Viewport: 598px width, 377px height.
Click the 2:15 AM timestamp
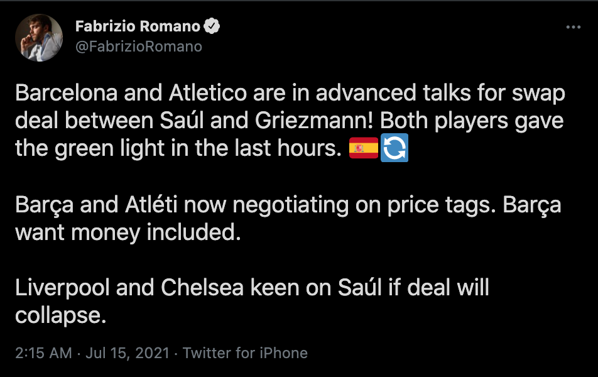coord(43,352)
